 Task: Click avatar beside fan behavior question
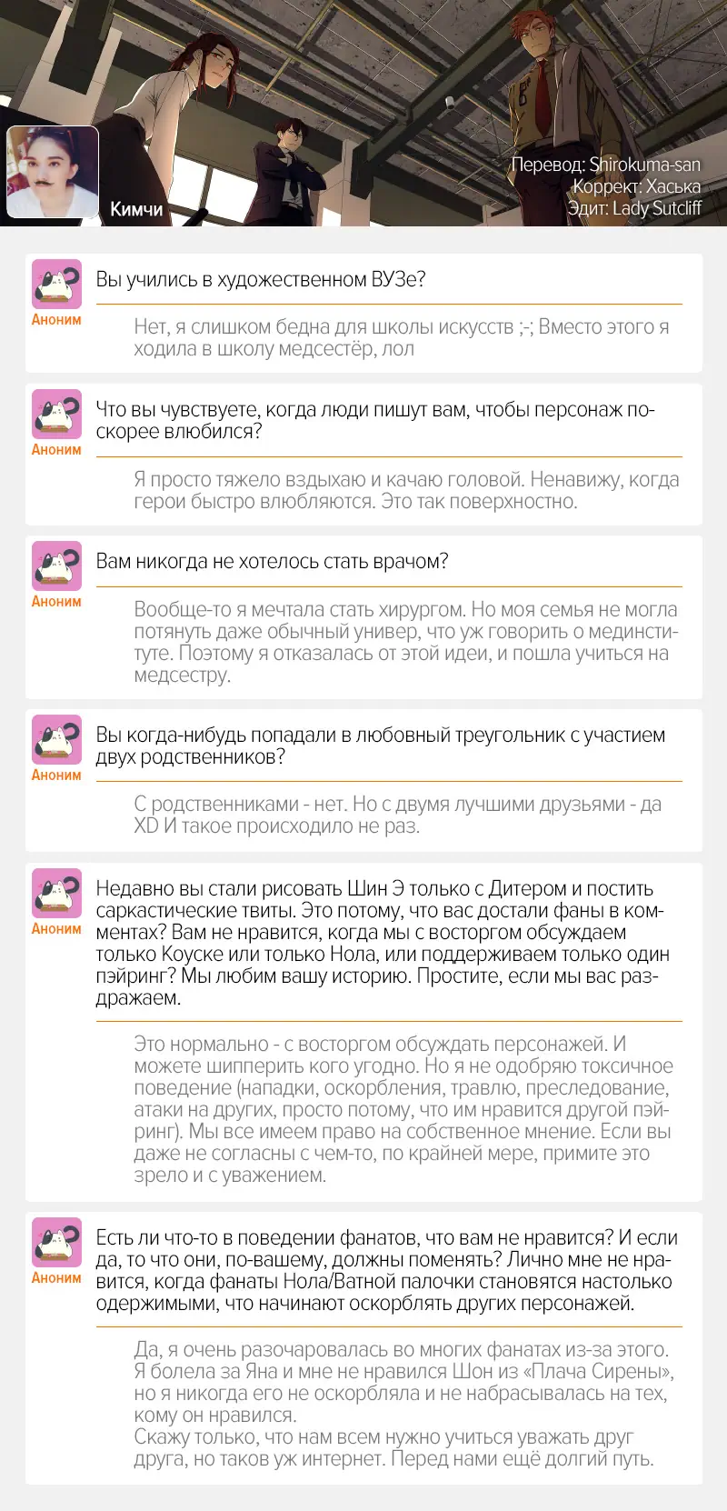pos(56,1242)
